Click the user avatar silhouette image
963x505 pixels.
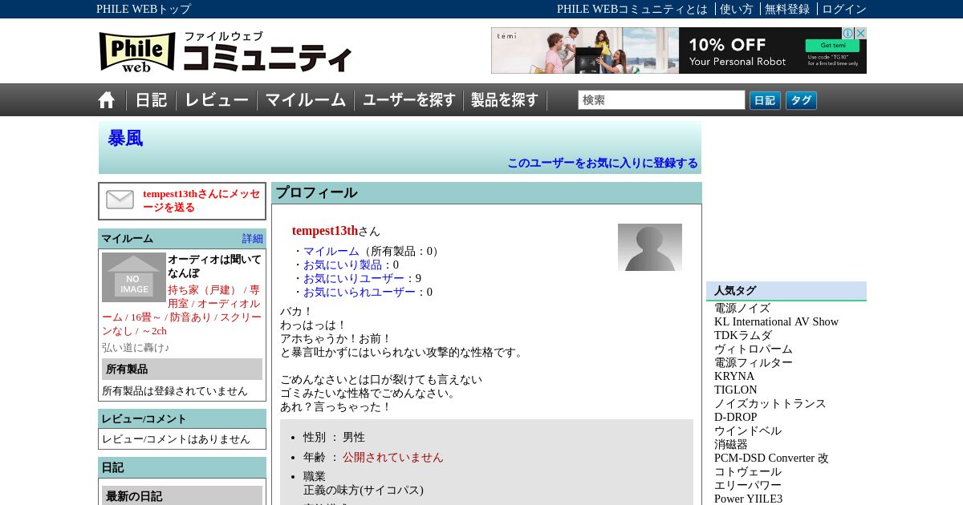point(650,247)
